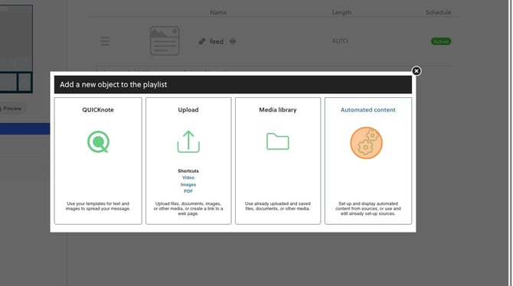Screen dimensions: 513x286
Task: Click the AUTO length value
Action: click(x=340, y=41)
